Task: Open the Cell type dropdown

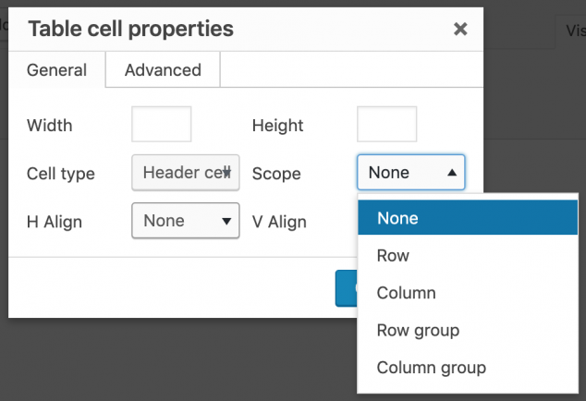Action: (186, 173)
